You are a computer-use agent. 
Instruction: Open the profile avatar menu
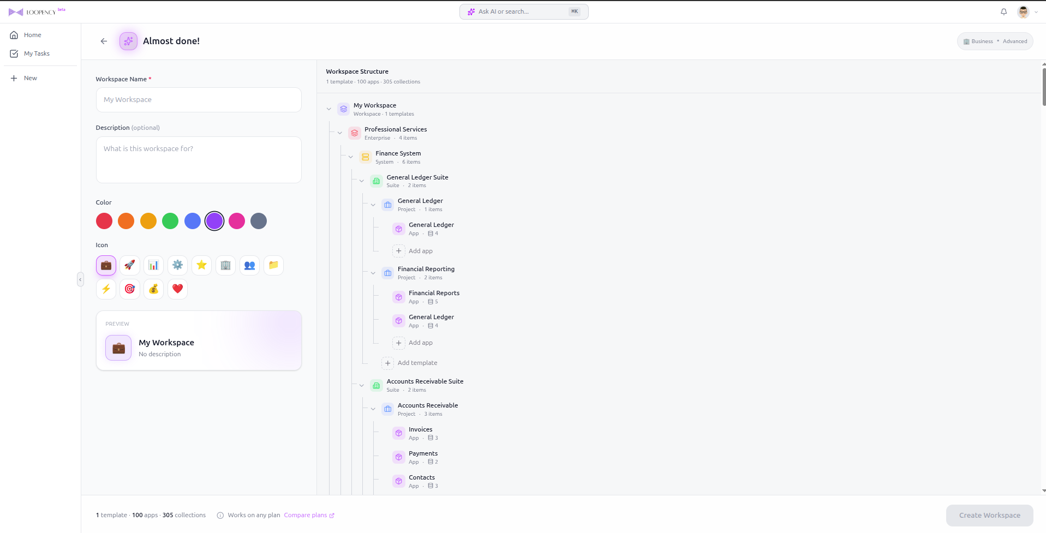1023,11
